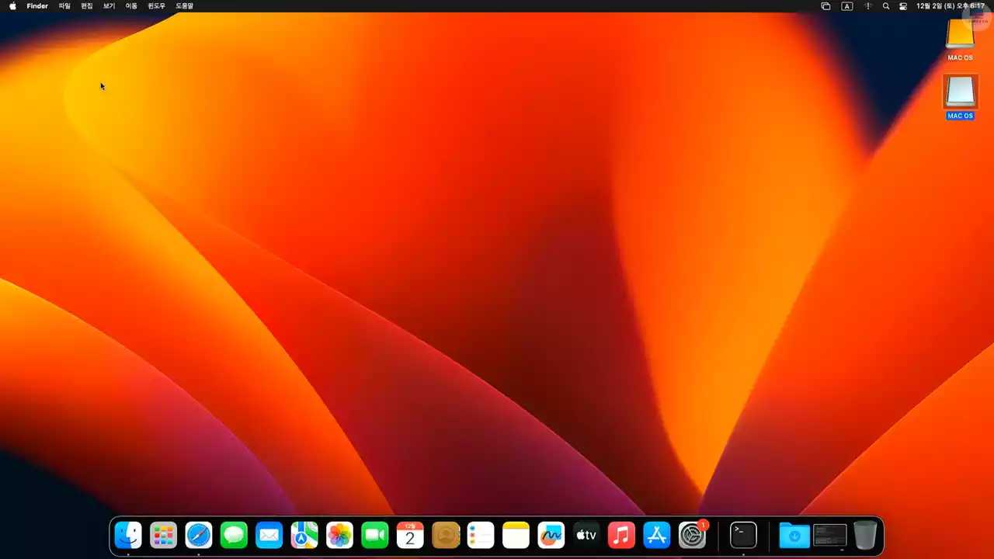Screen dimensions: 994x559
Task: Open System Settings with badge
Action: tap(692, 535)
